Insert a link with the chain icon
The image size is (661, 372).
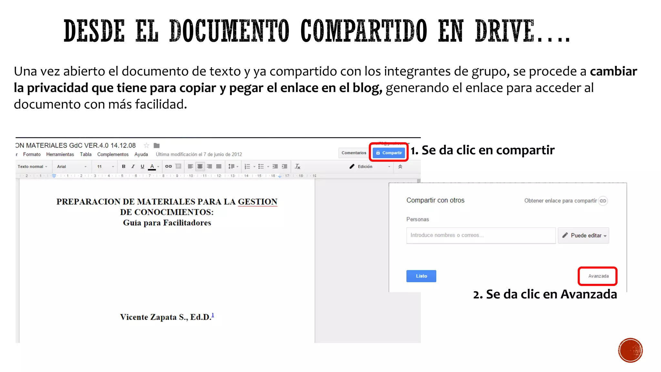pyautogui.click(x=168, y=167)
